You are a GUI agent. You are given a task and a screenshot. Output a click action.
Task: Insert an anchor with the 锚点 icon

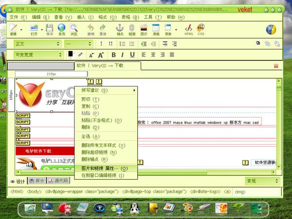click(120, 30)
